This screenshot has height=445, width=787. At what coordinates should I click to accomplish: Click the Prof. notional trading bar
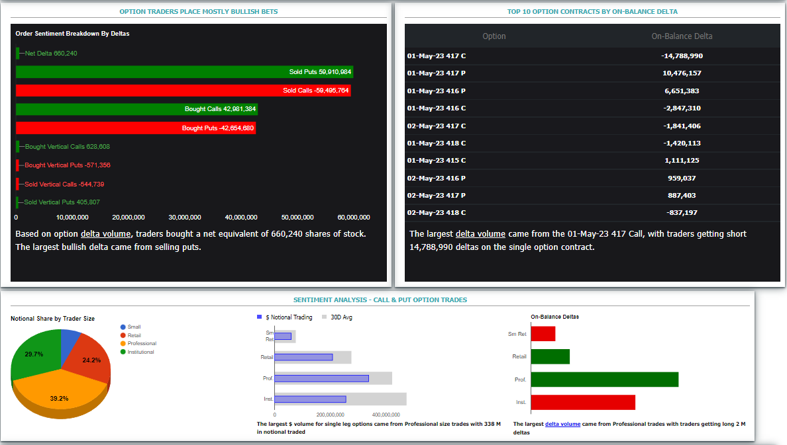pyautogui.click(x=322, y=378)
